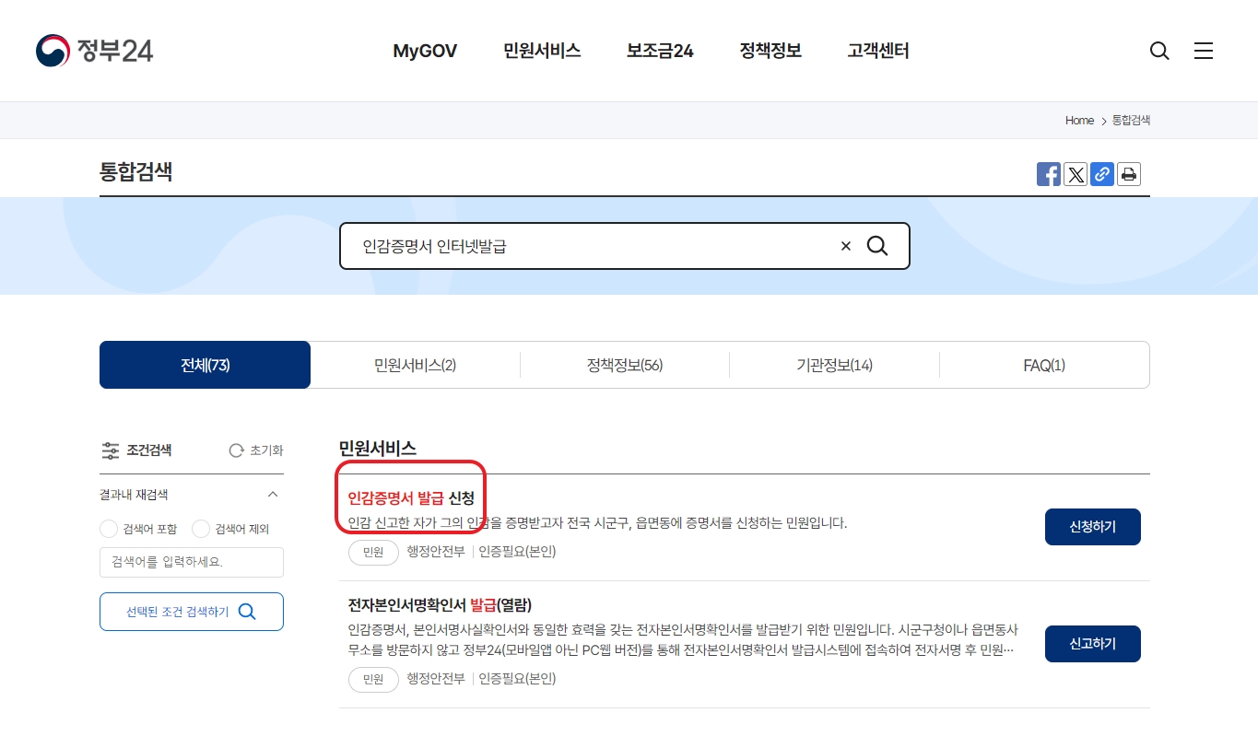Viewport: 1258px width, 748px height.
Task: Copy page link icon
Action: tap(1102, 174)
